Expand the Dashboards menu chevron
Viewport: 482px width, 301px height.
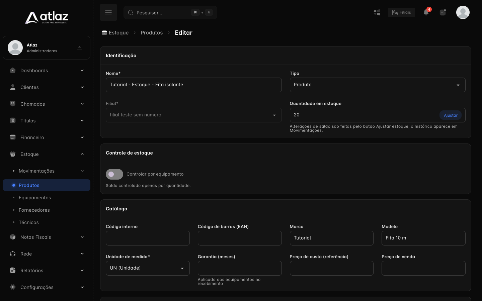coord(82,71)
